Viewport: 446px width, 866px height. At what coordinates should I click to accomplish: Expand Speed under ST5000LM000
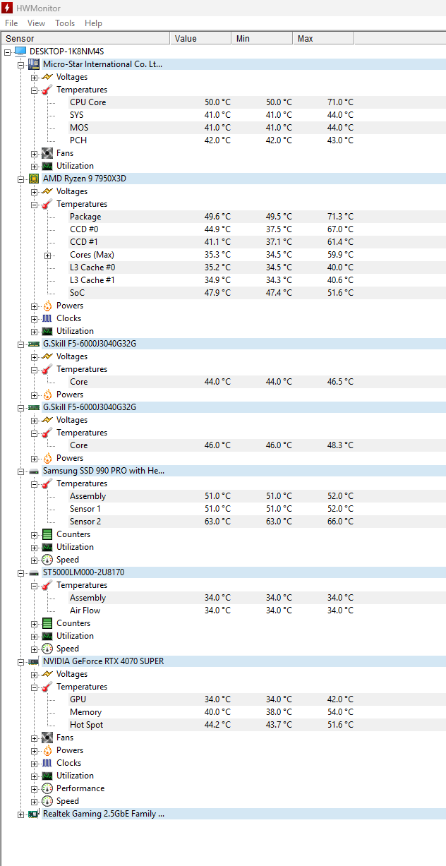(x=34, y=649)
